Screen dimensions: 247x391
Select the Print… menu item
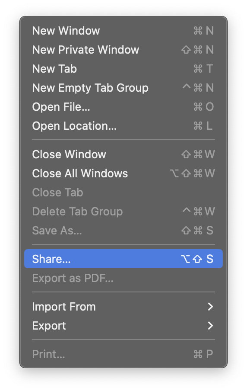[x=123, y=354]
